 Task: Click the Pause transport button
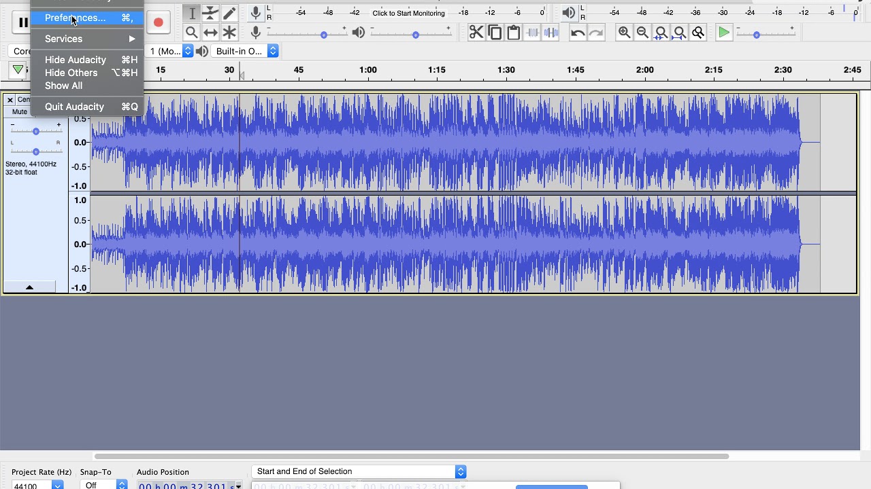pos(22,22)
